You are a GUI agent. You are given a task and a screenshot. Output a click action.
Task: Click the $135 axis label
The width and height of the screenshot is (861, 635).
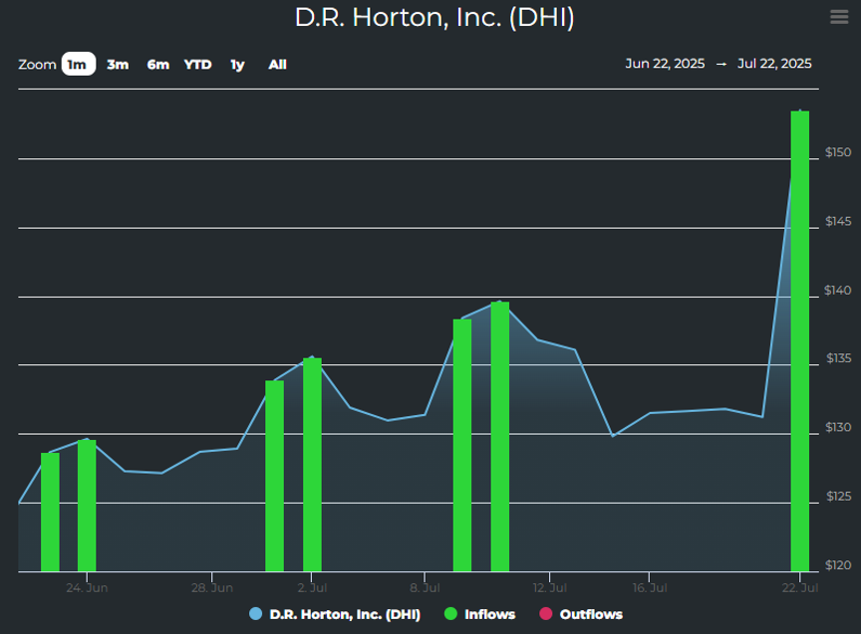pos(838,358)
